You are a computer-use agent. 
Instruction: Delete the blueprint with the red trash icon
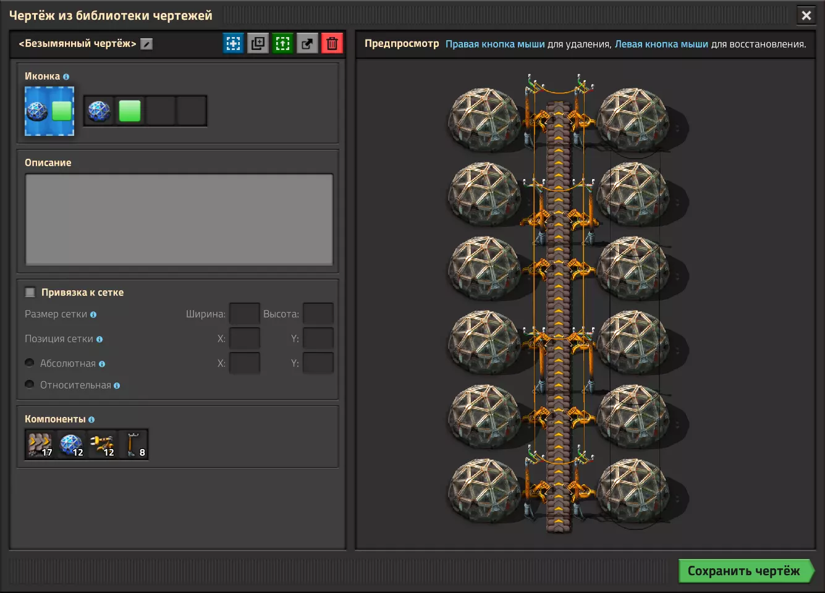click(x=332, y=43)
